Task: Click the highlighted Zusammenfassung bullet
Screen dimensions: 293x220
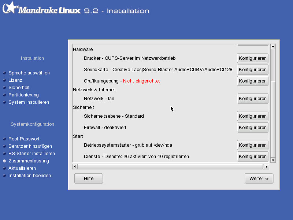Action: [x=4, y=161]
